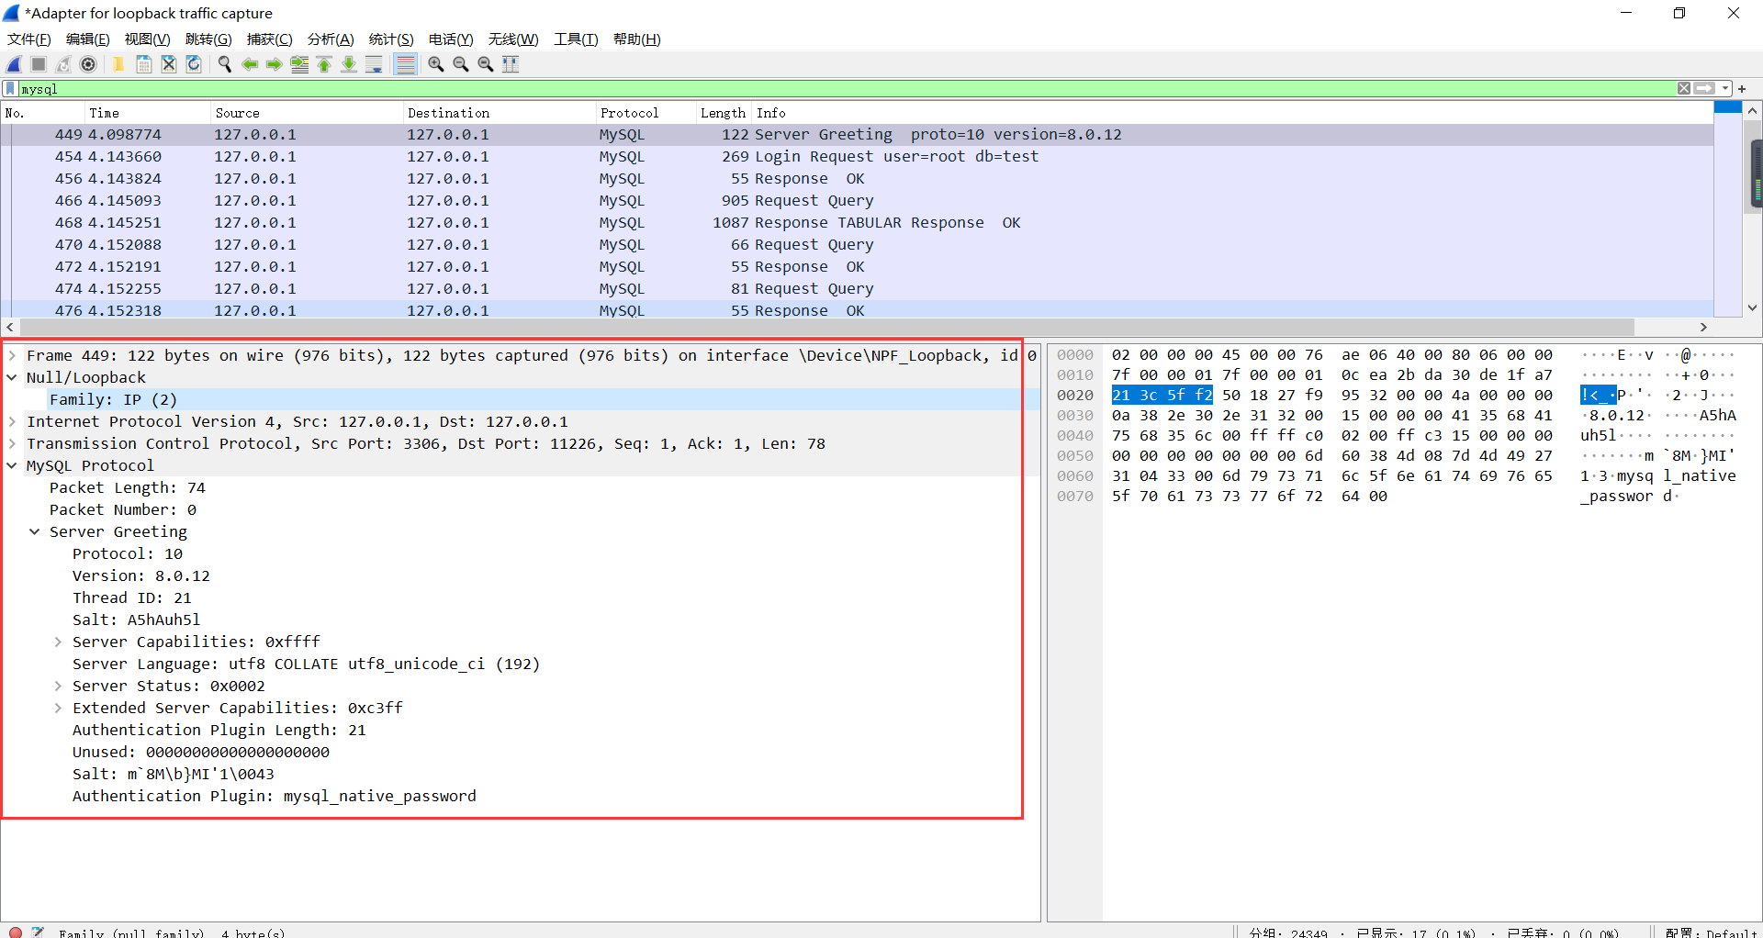The image size is (1763, 938).
Task: Open a capture file with folder icon
Action: 118,64
